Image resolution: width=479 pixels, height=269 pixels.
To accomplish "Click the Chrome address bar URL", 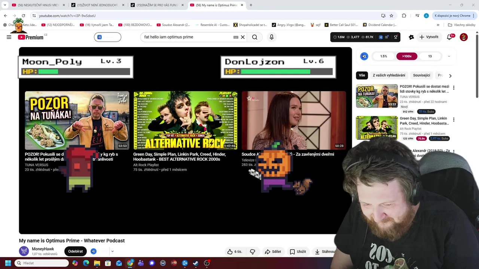I will [x=67, y=16].
